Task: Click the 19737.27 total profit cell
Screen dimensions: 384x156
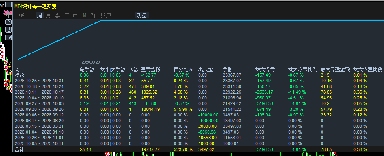Action: click(x=150, y=149)
